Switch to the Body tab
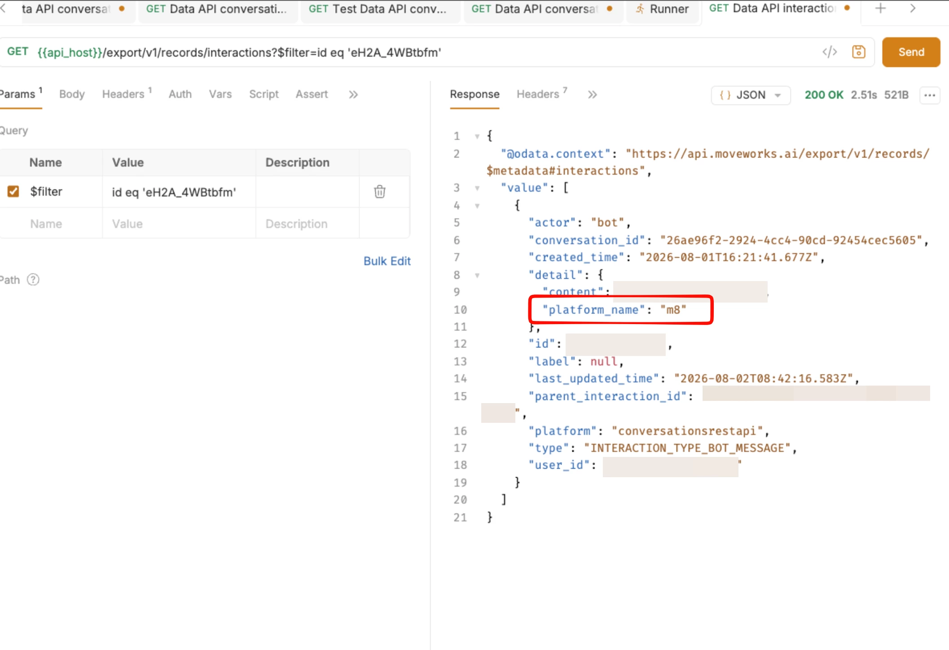Viewport: 949px width, 650px height. [x=72, y=94]
